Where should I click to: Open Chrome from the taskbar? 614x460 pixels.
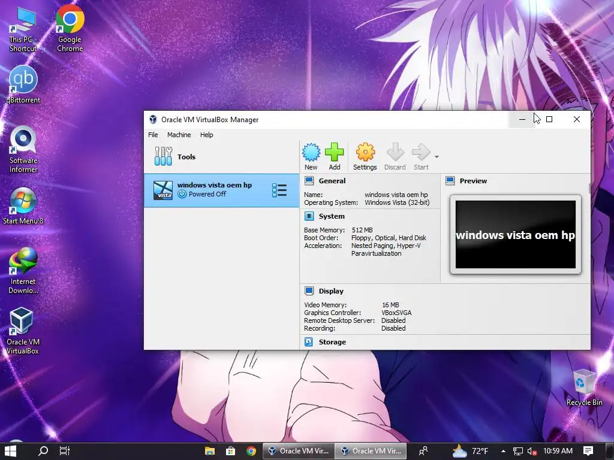pos(251,451)
